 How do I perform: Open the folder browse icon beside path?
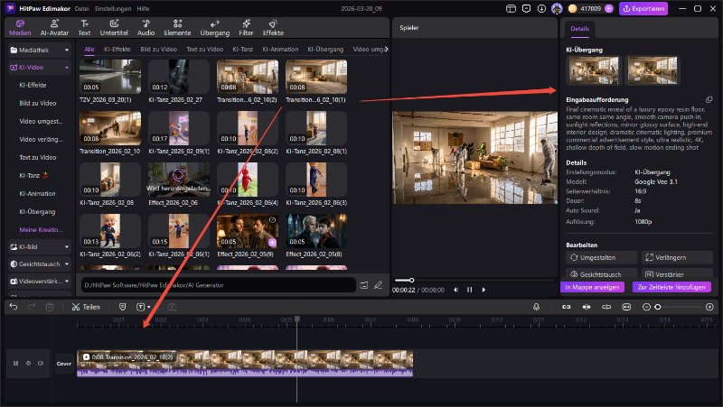pos(364,285)
